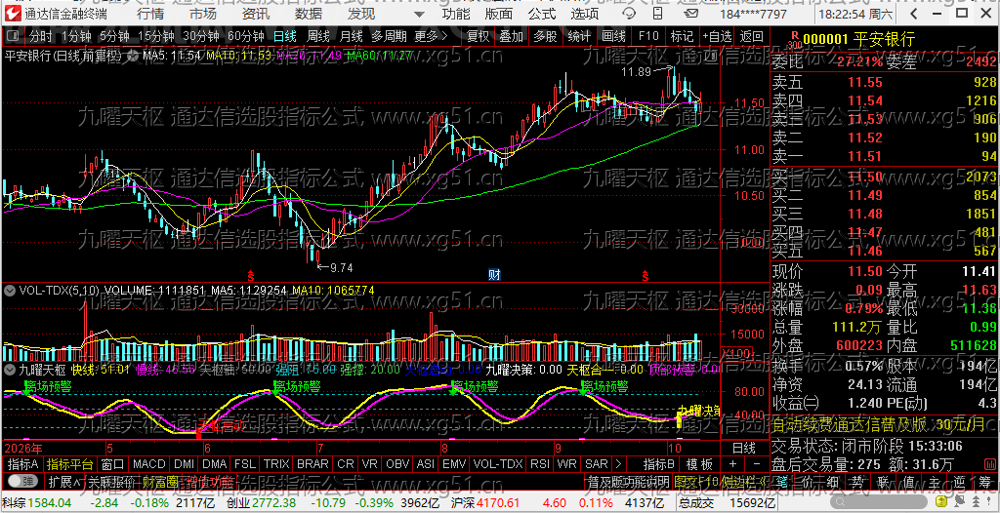The width and height of the screenshot is (1000, 513).
Task: Open the 市场 menu
Action: pyautogui.click(x=203, y=14)
